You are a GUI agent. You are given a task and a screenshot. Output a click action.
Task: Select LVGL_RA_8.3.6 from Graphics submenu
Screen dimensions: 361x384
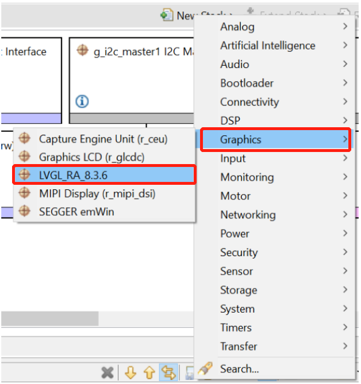coord(105,175)
